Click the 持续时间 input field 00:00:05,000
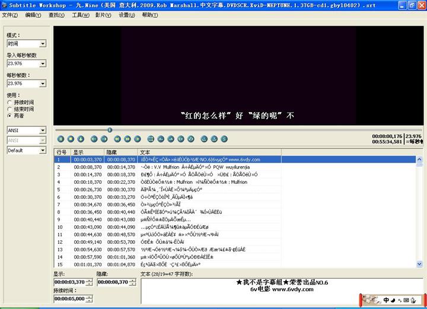Viewport: 427px width, 309px height. click(x=70, y=299)
